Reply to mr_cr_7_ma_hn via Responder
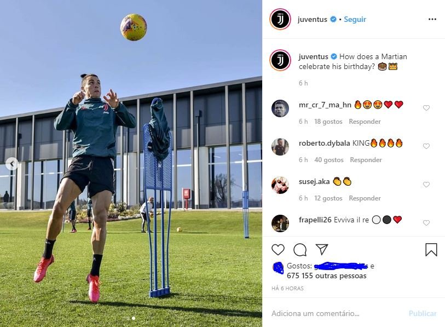Screen dimensions: 445x327 365,122
